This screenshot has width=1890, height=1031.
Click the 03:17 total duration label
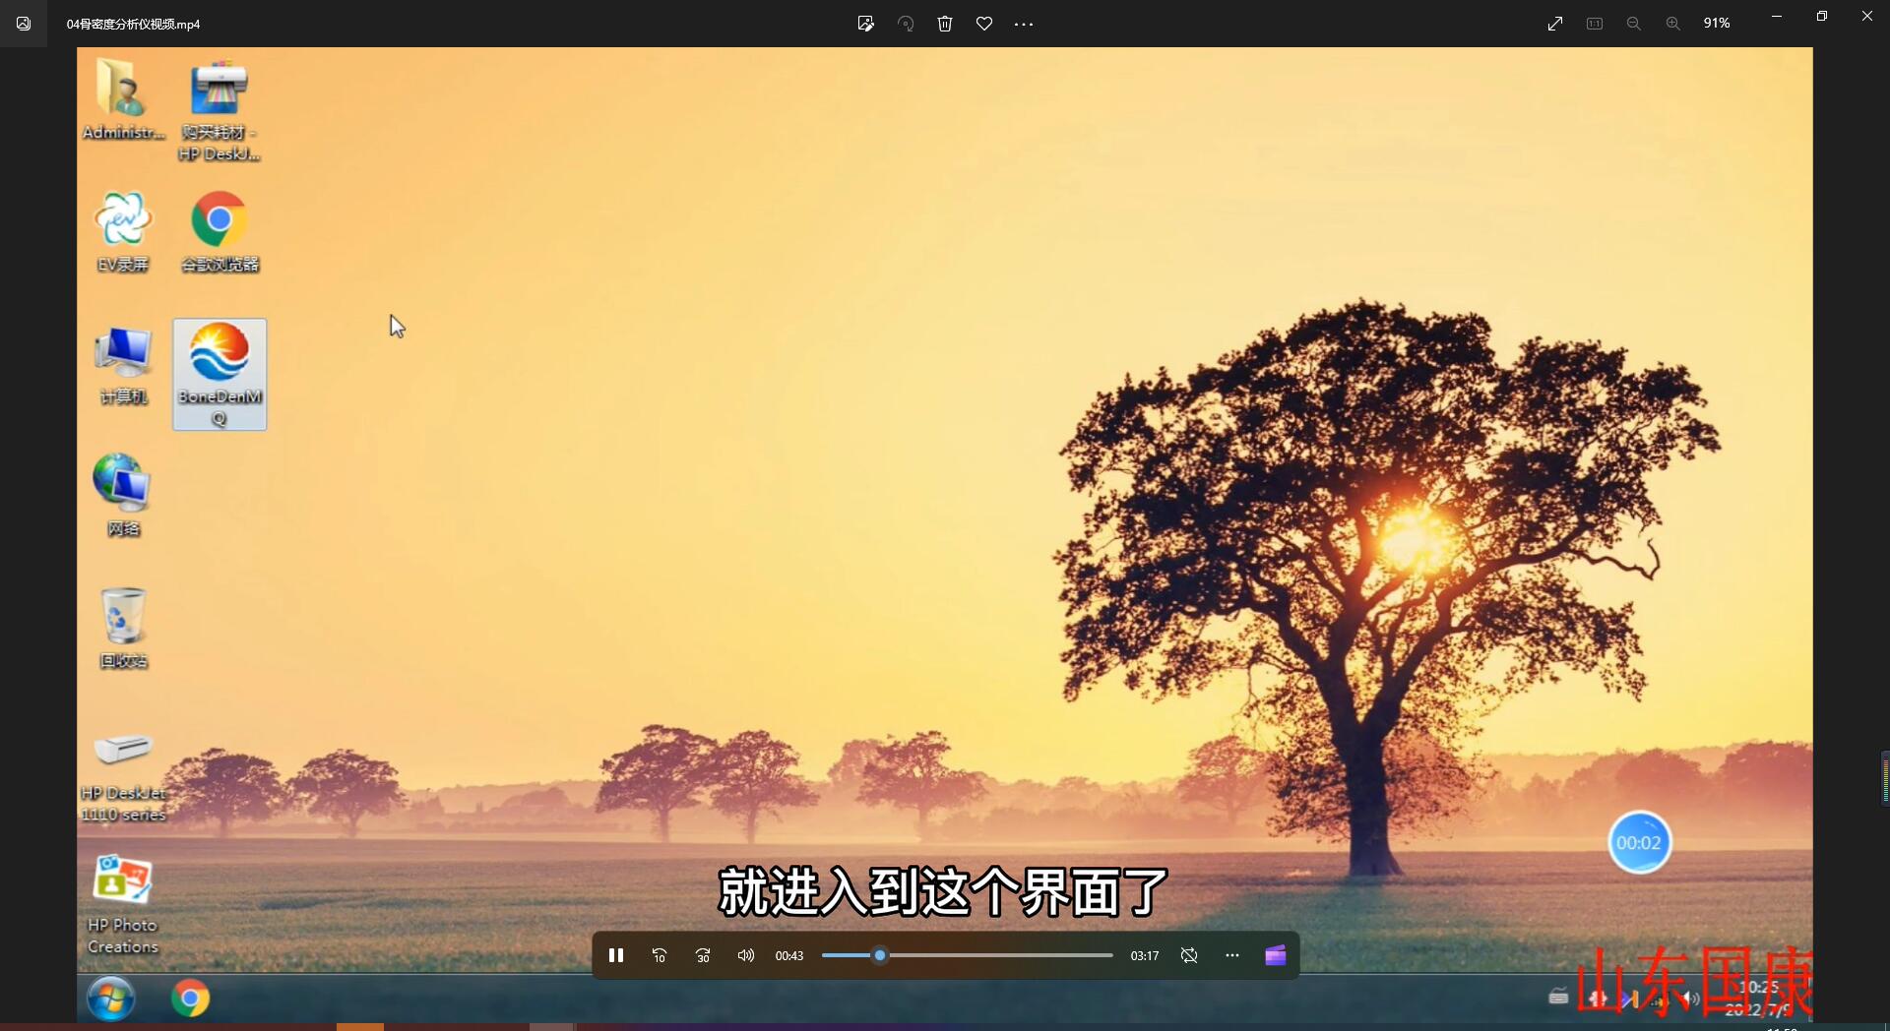(1144, 955)
